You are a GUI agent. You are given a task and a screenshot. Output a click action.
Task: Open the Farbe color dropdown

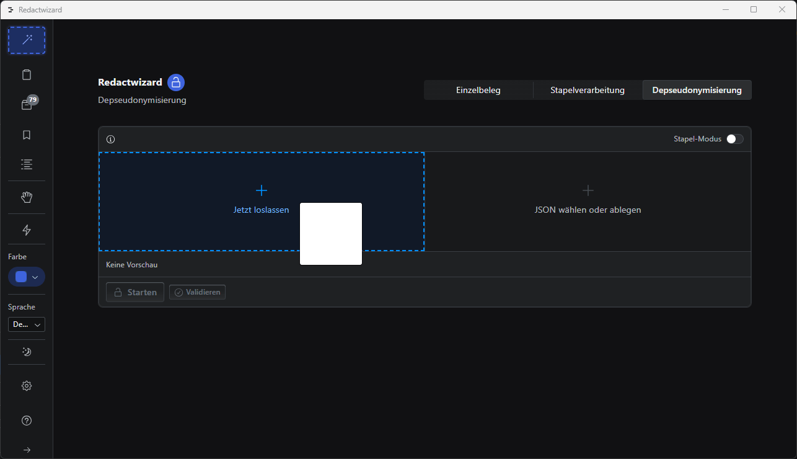pos(27,277)
